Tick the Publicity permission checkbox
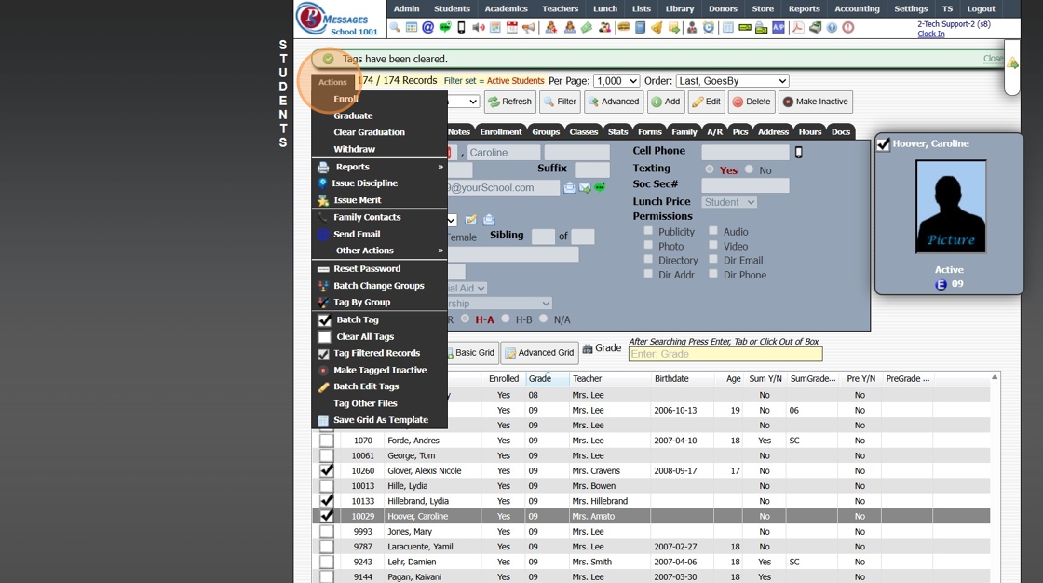 coord(648,231)
